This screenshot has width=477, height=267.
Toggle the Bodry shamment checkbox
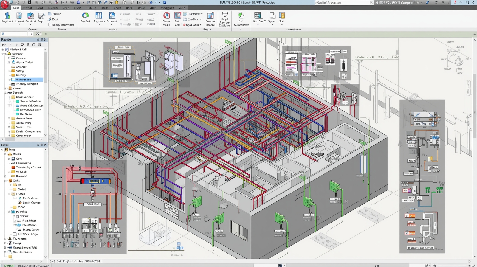click(x=50, y=25)
